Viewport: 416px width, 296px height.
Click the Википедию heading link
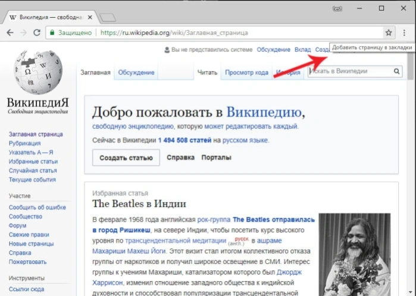point(264,112)
